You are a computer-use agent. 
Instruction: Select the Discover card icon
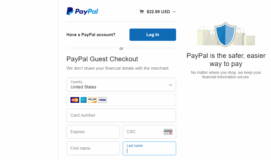coord(92,100)
